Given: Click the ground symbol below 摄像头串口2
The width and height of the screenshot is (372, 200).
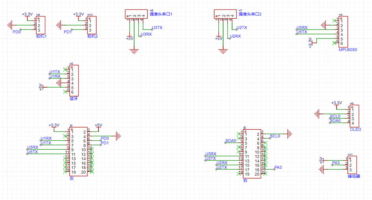Looking at the screenshot, I should pyautogui.click(x=223, y=51).
